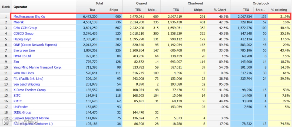Select X-Press Feeders owned TEU 108,074
Screen dimensions: 292x127
pos(138,90)
